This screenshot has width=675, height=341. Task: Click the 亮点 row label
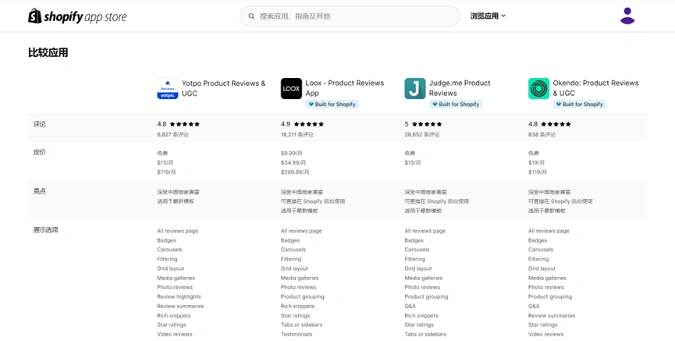coord(40,191)
